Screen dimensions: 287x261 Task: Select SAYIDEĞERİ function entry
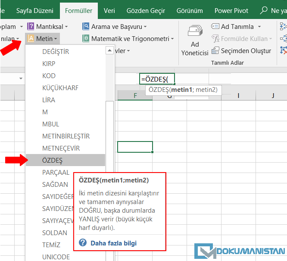click(x=58, y=196)
